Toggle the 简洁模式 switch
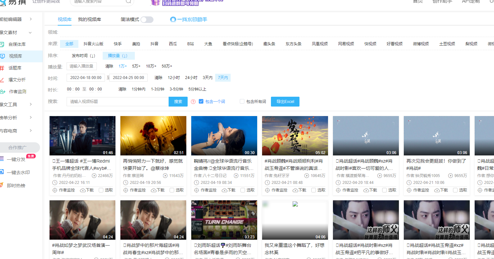Screen dimensions: 494x259 click(x=147, y=20)
